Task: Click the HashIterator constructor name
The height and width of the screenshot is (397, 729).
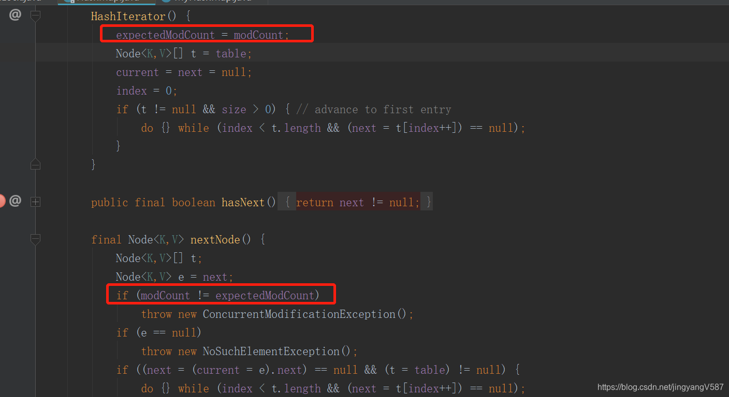Action: [128, 17]
